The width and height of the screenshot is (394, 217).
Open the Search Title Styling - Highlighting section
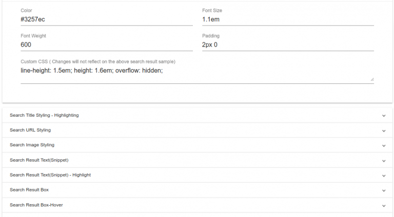point(44,116)
